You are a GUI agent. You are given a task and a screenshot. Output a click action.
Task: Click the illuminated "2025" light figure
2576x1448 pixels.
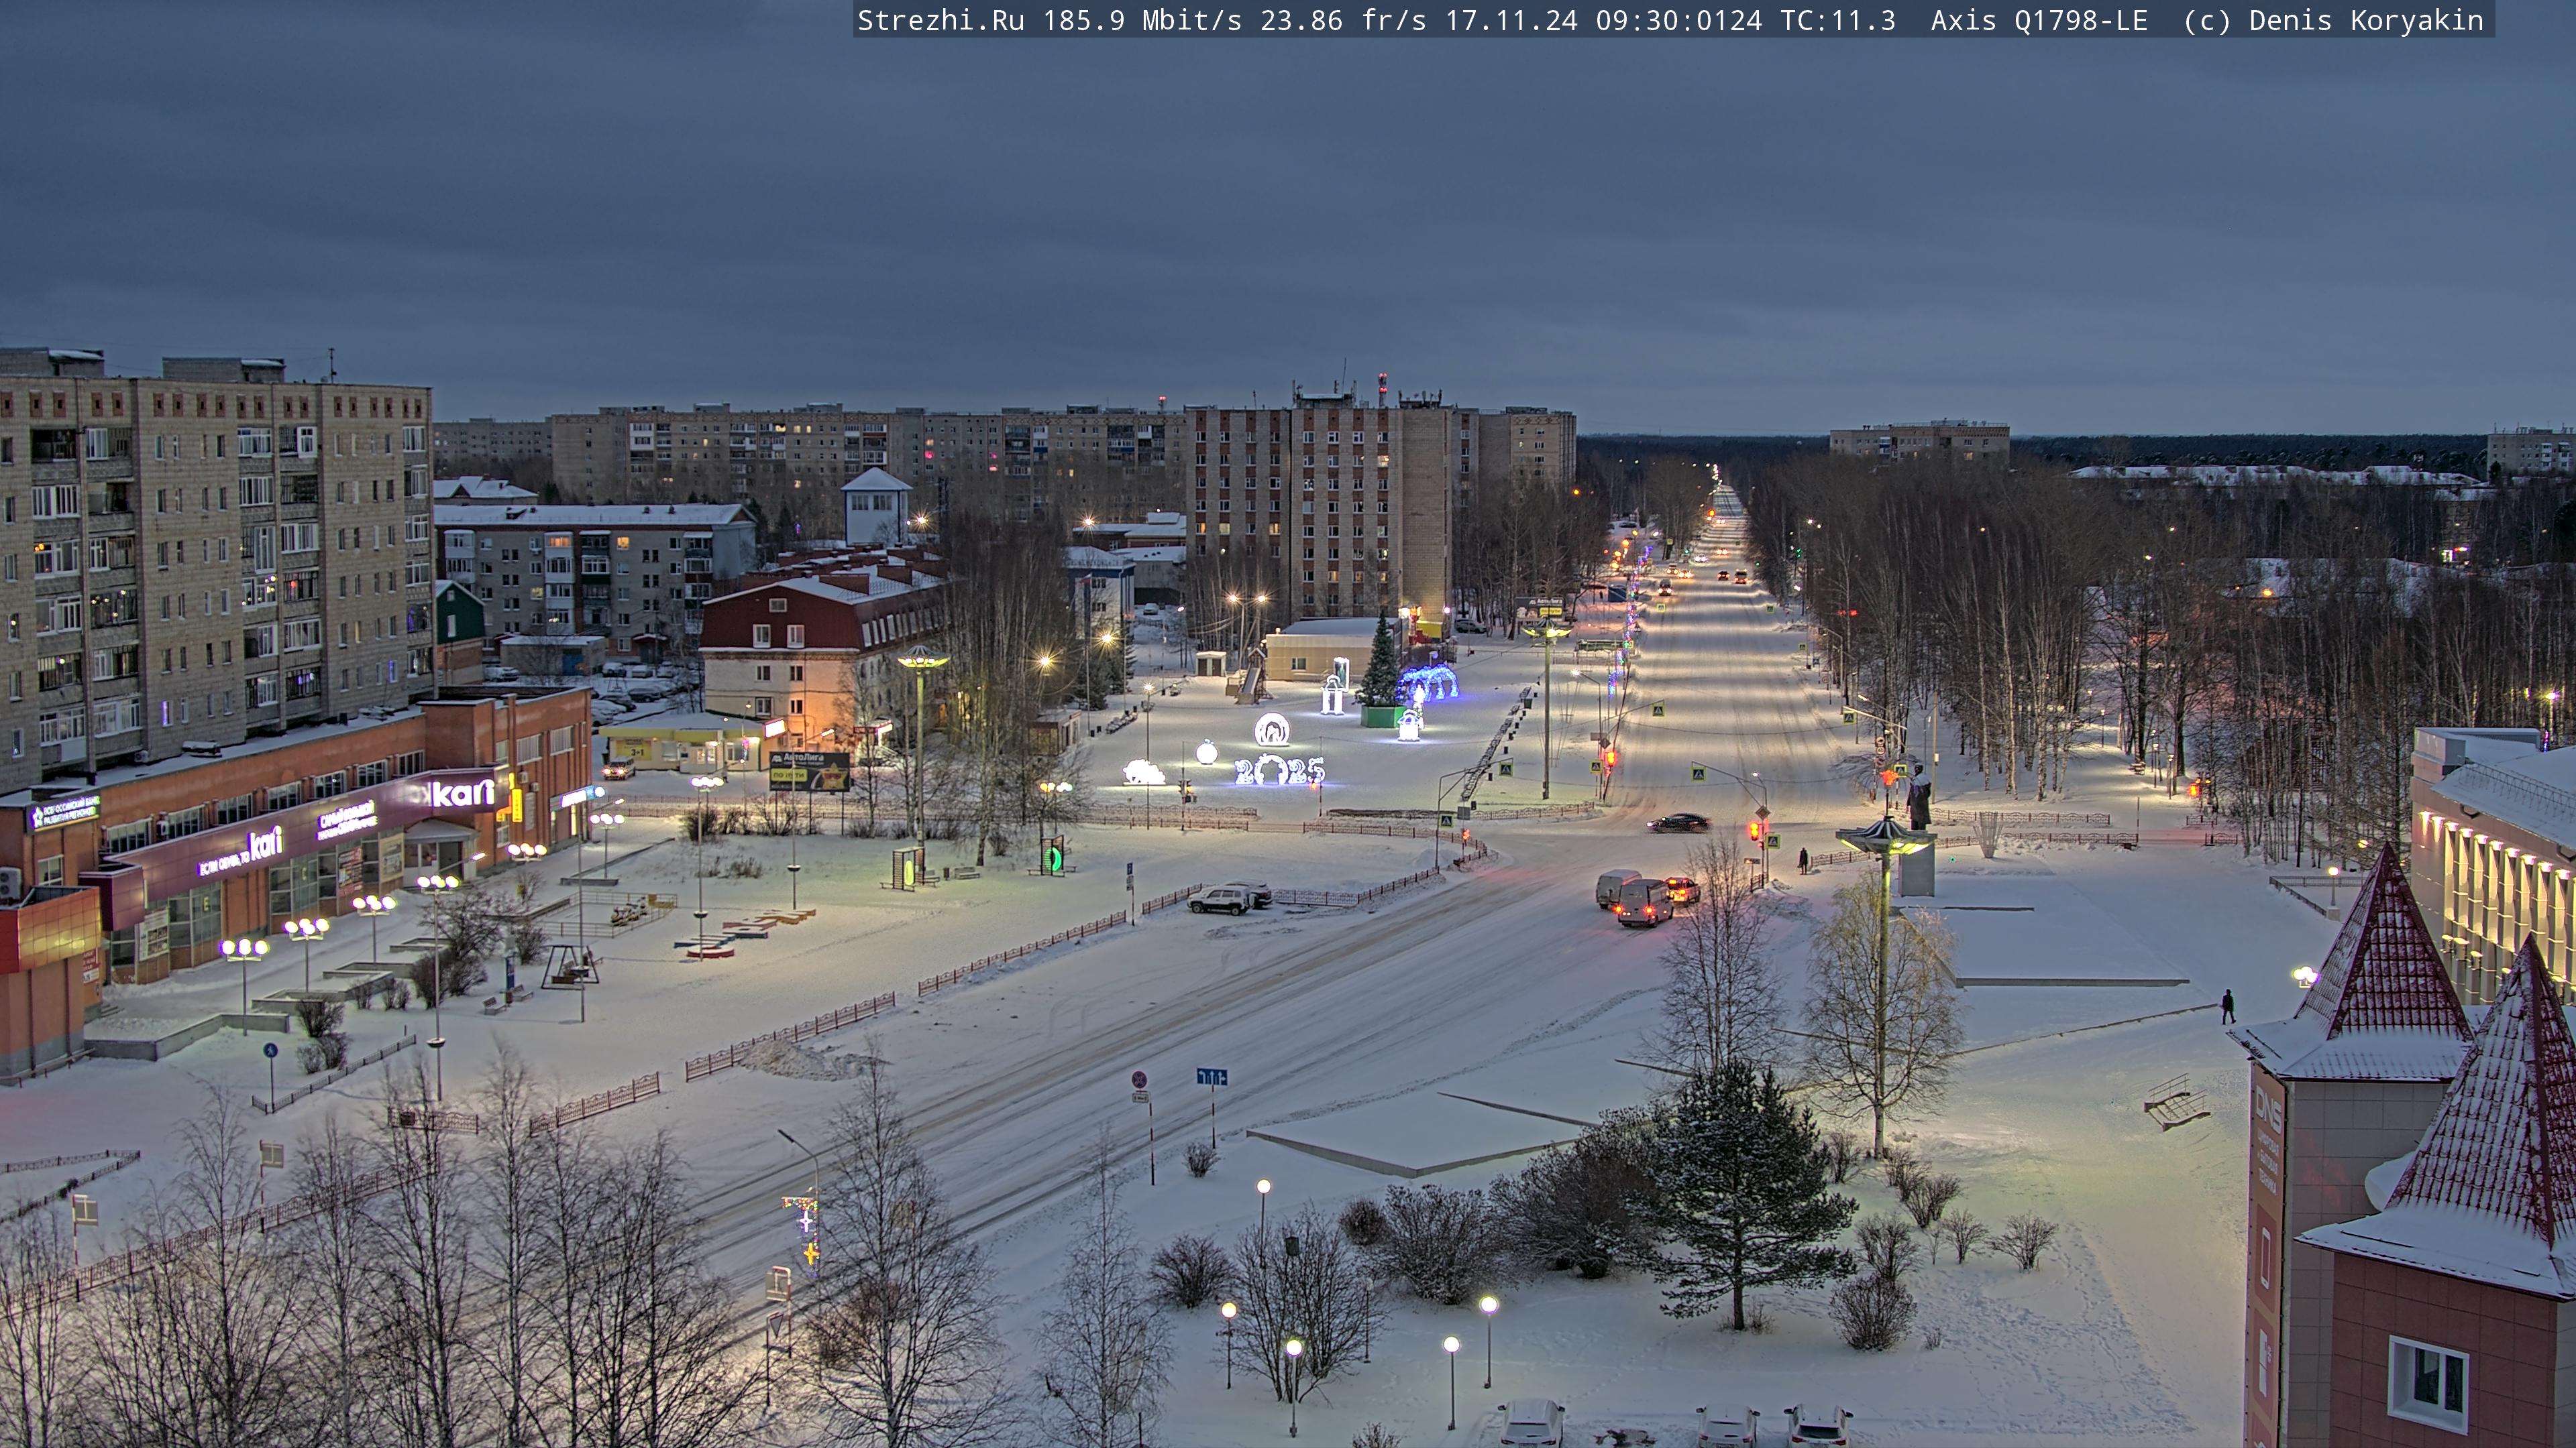[1280, 770]
